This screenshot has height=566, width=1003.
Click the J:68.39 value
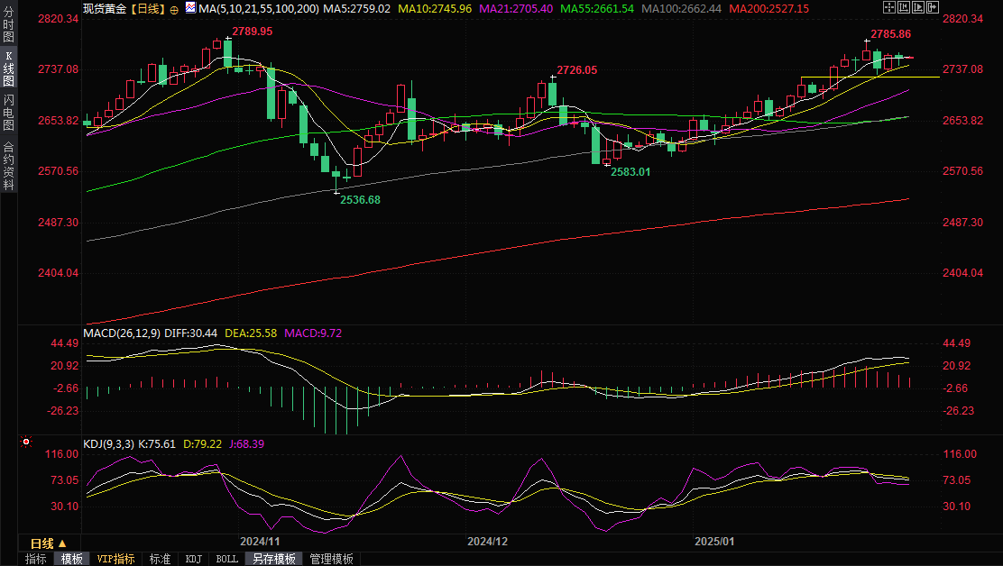[246, 444]
